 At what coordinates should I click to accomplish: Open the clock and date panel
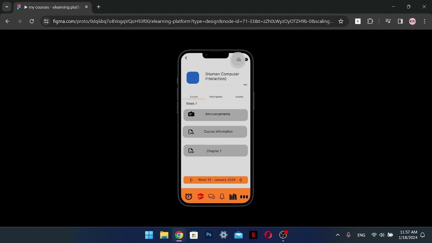[408, 235]
